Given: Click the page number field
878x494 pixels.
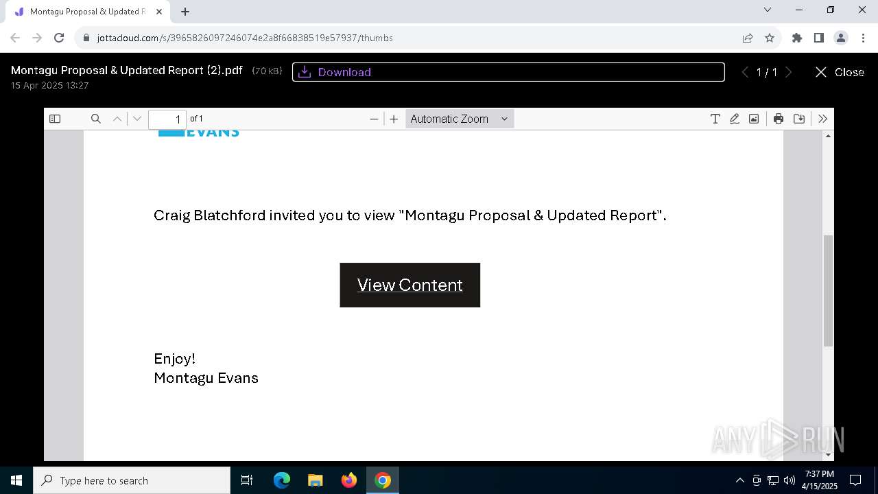Looking at the screenshot, I should coord(167,119).
